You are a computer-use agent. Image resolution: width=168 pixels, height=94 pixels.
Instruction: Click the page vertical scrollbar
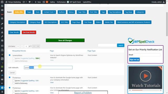(167, 24)
